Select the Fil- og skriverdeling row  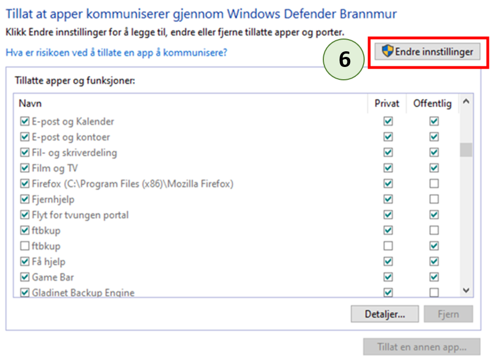pyautogui.click(x=74, y=152)
